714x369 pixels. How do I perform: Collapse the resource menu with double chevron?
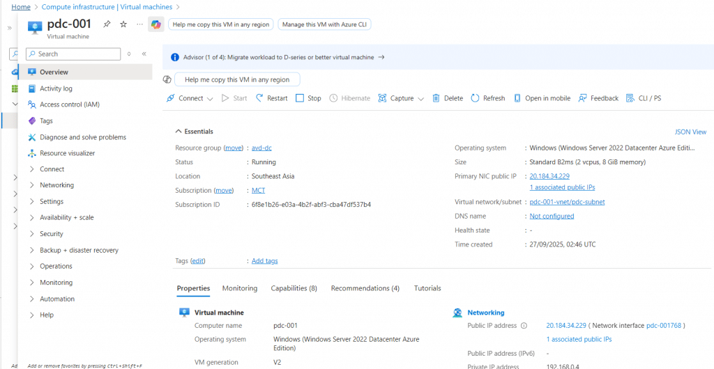point(144,54)
